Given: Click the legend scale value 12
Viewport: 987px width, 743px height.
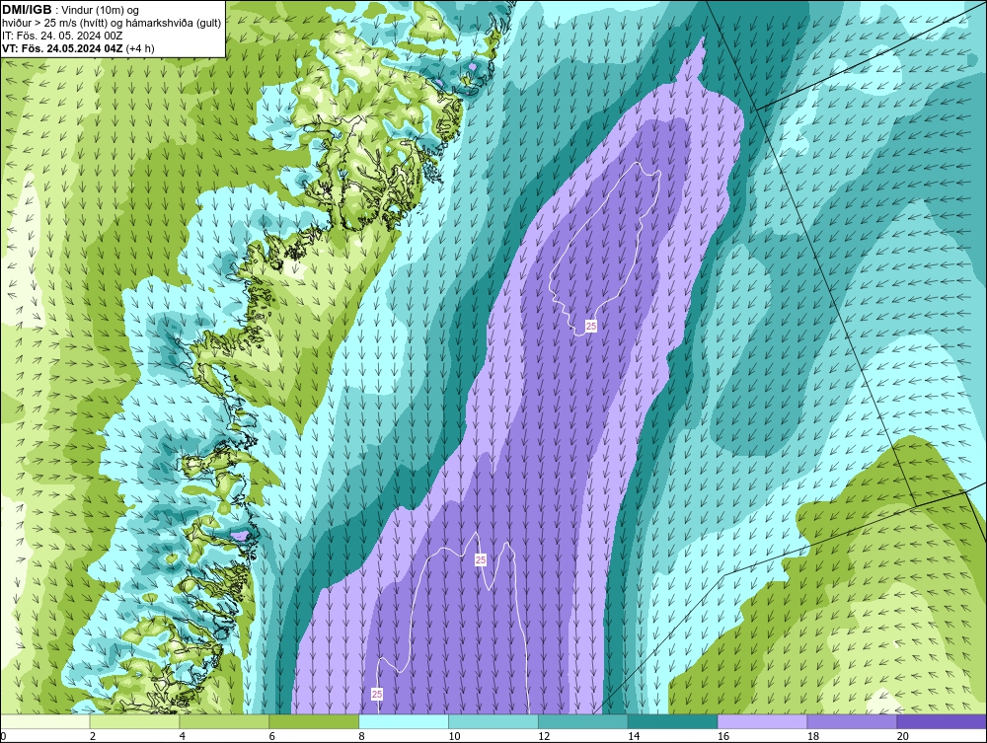Looking at the screenshot, I should (544, 736).
